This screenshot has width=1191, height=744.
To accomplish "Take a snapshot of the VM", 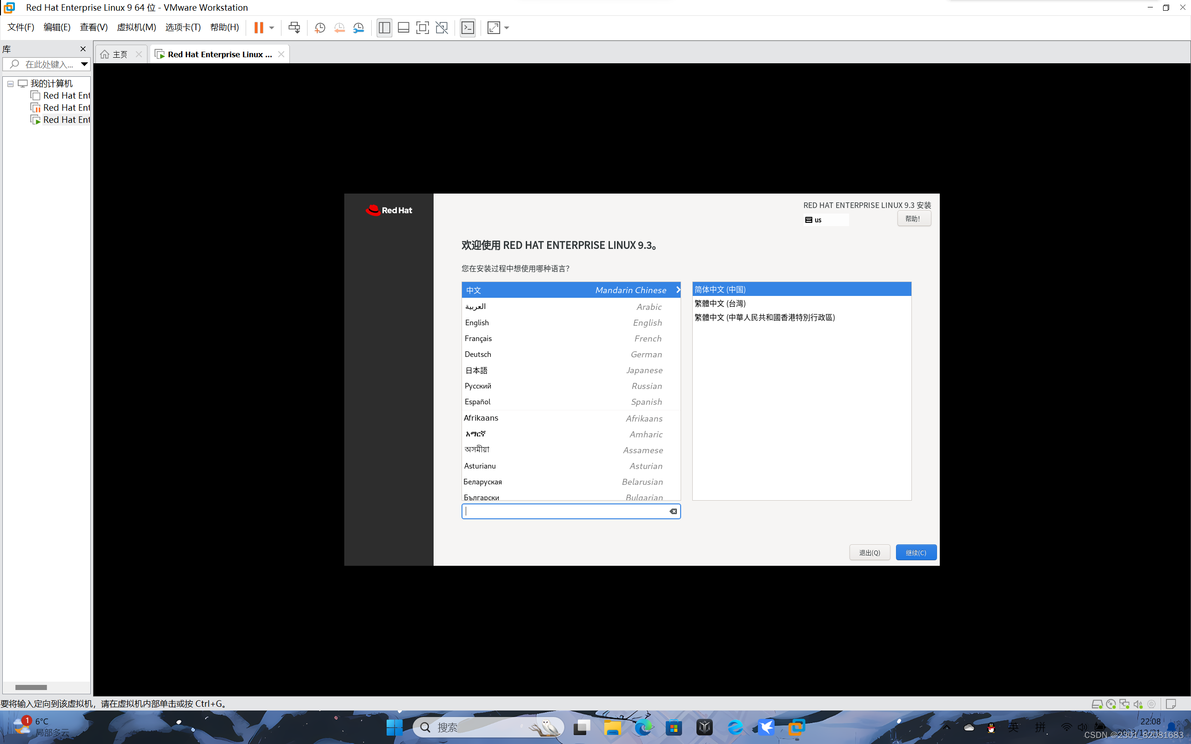I will tap(320, 27).
